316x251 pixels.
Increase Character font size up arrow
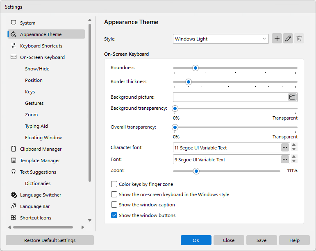click(x=294, y=145)
